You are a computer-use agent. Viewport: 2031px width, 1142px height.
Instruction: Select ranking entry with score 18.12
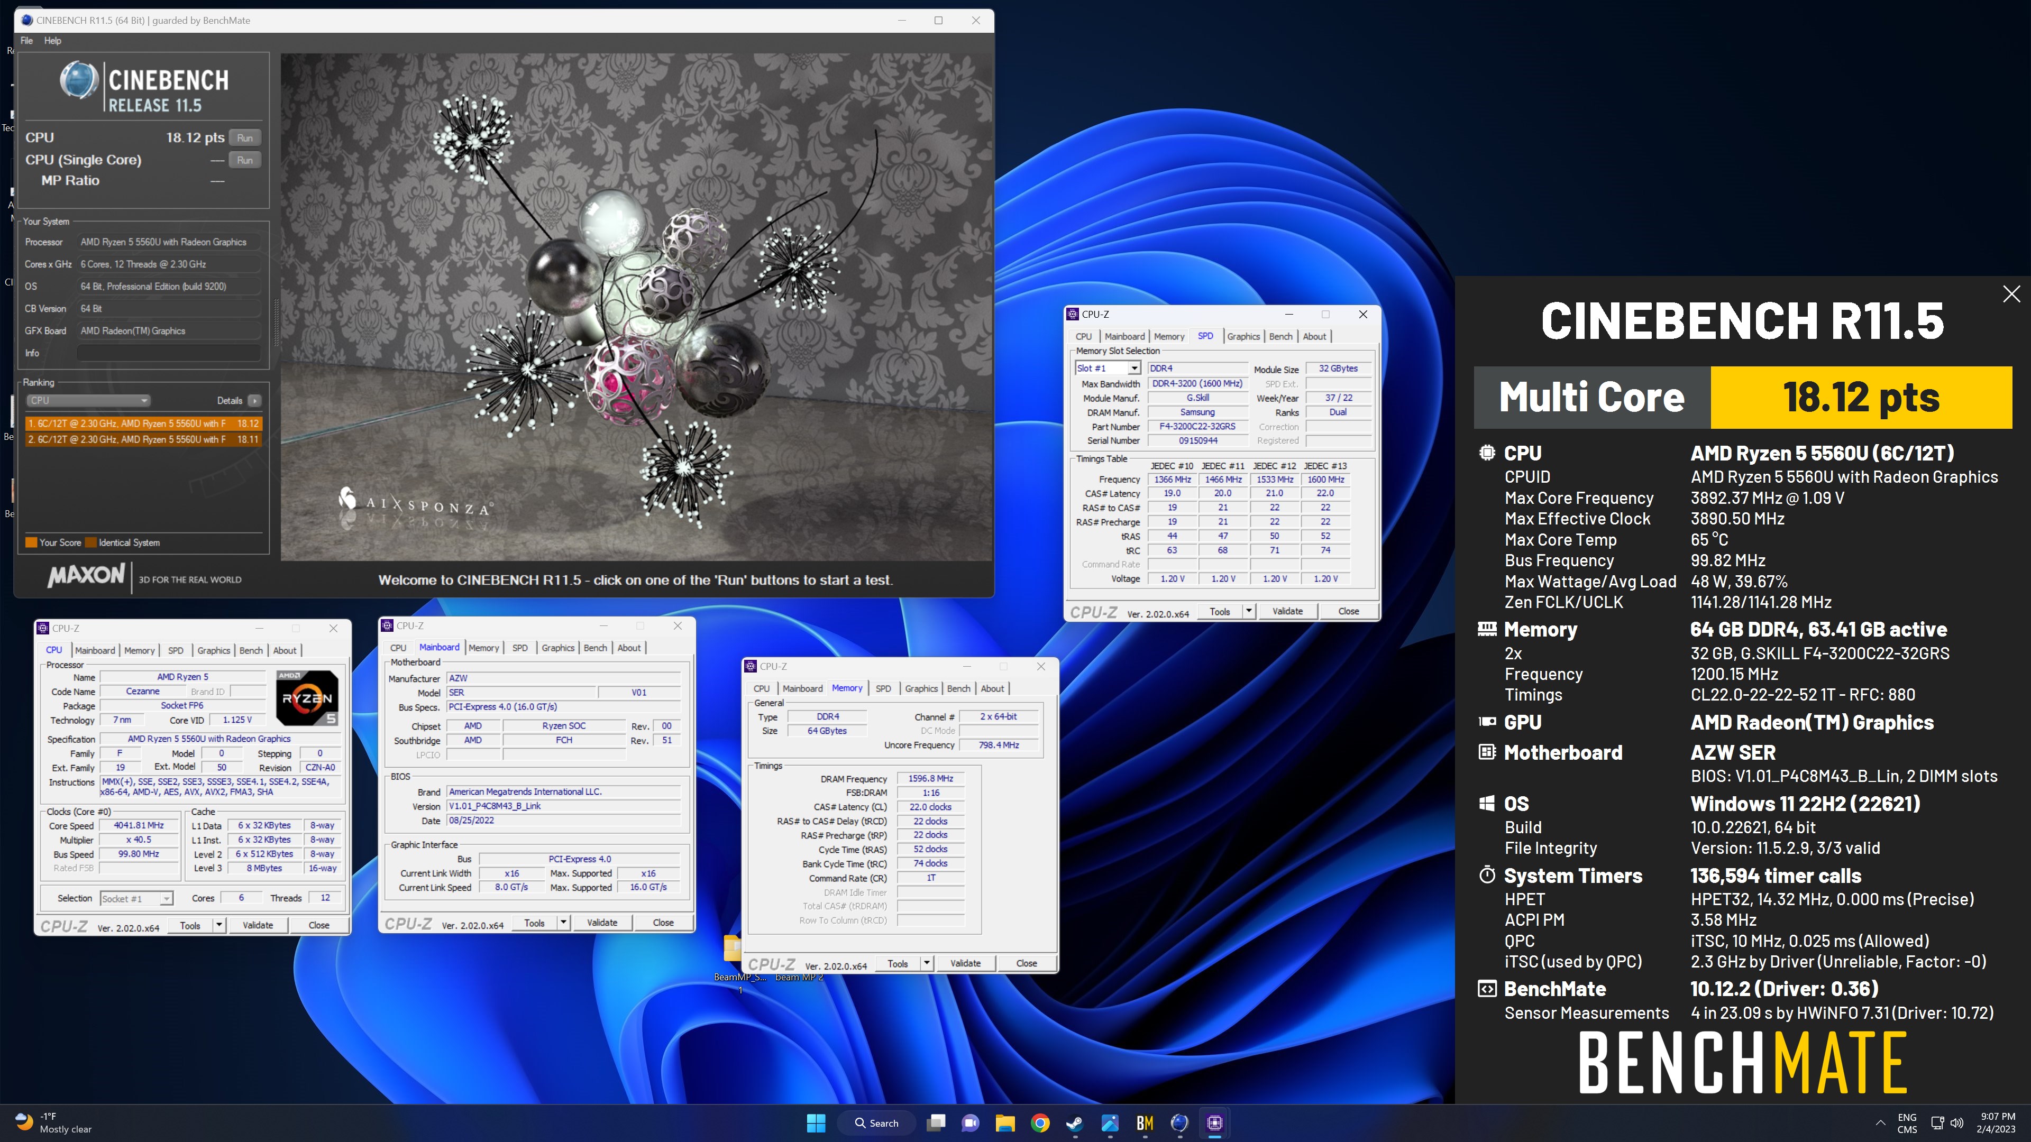click(143, 423)
